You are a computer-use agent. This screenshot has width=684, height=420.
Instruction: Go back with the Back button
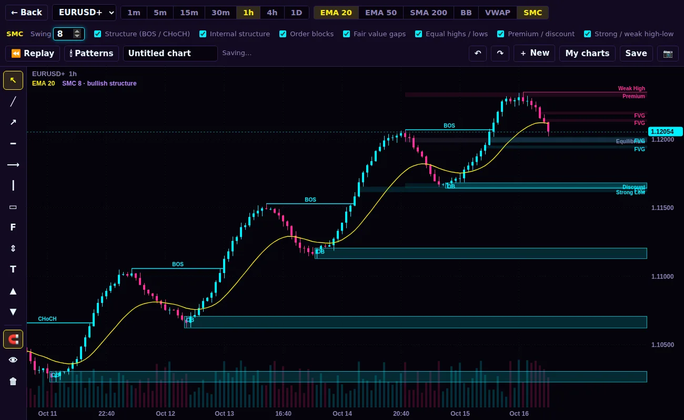[26, 13]
